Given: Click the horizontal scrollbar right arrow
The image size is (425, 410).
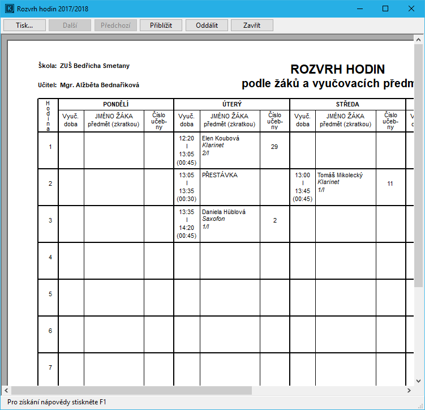Looking at the screenshot, I should coord(409,390).
